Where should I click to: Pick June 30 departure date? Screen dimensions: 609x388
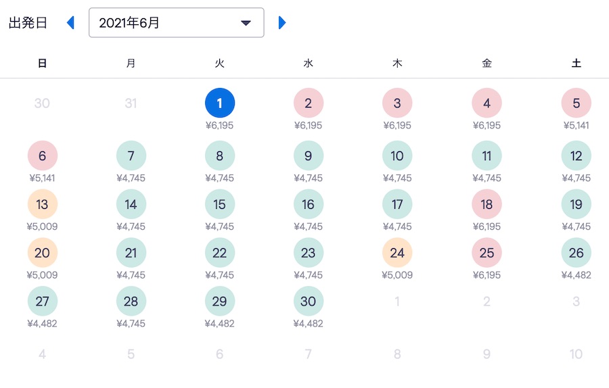point(309,301)
